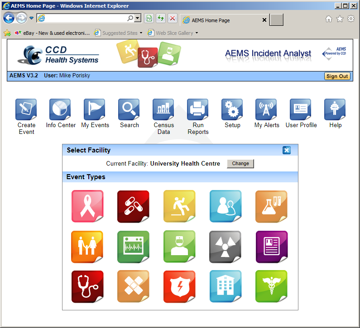Open Run Reports printer icon
Image resolution: width=360 pixels, height=328 pixels.
tap(198, 109)
